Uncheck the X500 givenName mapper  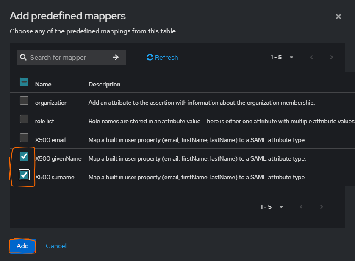pos(24,156)
